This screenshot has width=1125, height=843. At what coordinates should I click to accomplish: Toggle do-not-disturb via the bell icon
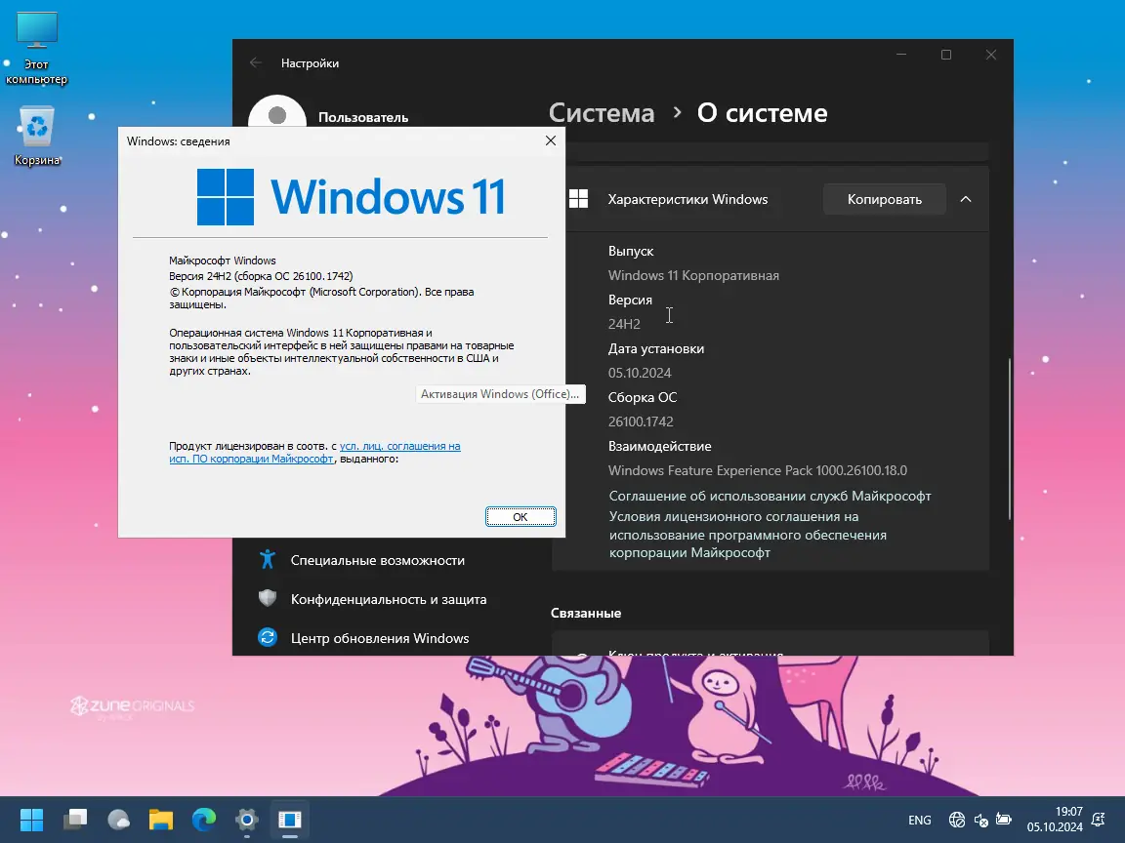1097,821
